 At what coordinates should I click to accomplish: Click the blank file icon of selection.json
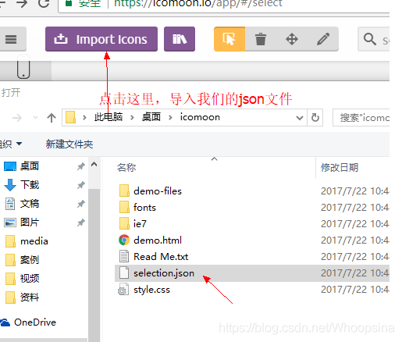coord(124,273)
